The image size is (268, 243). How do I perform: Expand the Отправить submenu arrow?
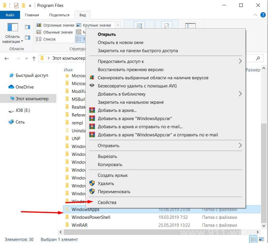tap(240, 145)
